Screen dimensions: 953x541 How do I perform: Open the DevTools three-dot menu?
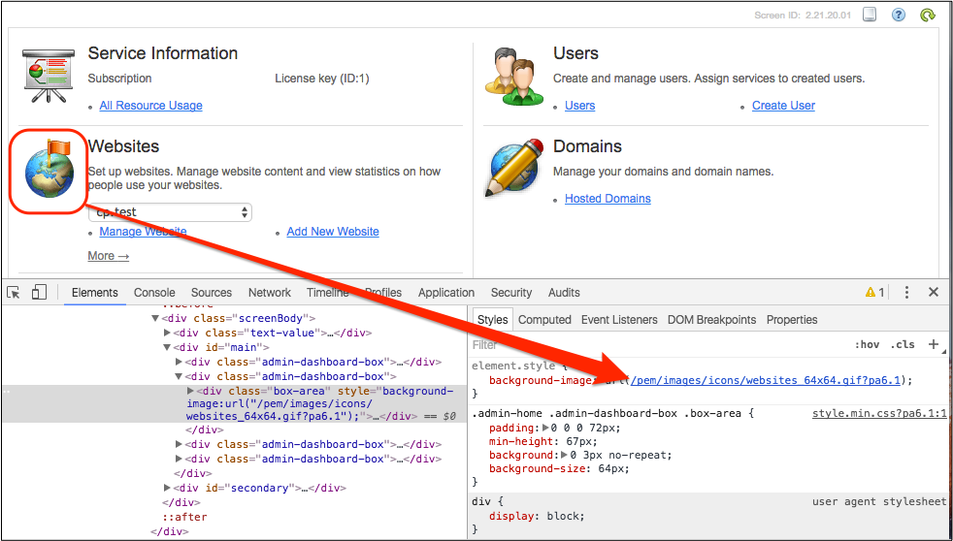point(906,292)
